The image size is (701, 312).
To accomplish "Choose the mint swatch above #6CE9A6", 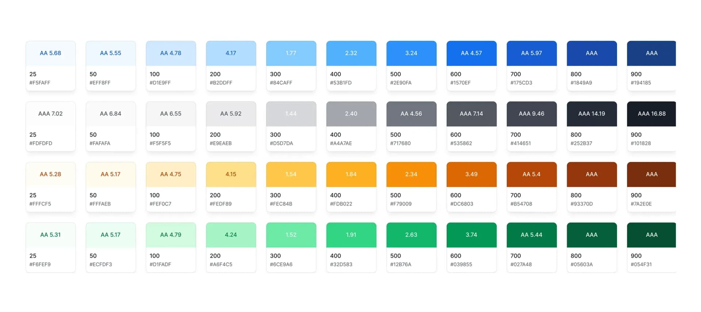I will [291, 235].
